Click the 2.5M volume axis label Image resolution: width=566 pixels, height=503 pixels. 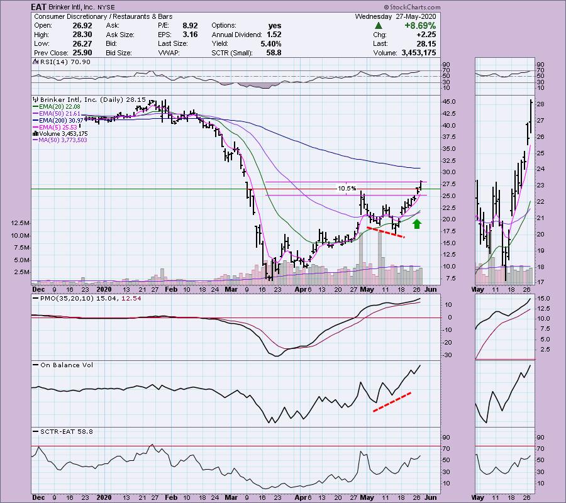click(21, 272)
